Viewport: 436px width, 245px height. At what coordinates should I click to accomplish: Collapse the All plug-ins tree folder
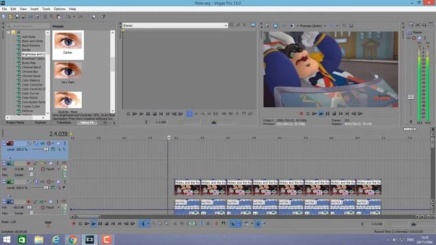pyautogui.click(x=9, y=33)
